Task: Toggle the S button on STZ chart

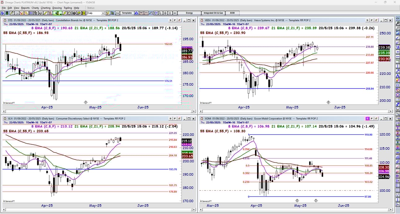Action: [170, 20]
